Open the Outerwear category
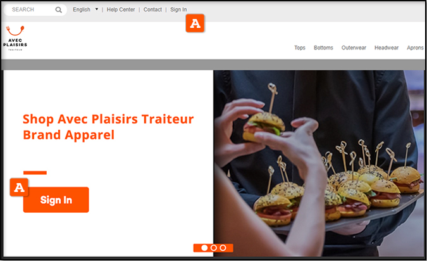This screenshot has height=261, width=427. point(354,48)
